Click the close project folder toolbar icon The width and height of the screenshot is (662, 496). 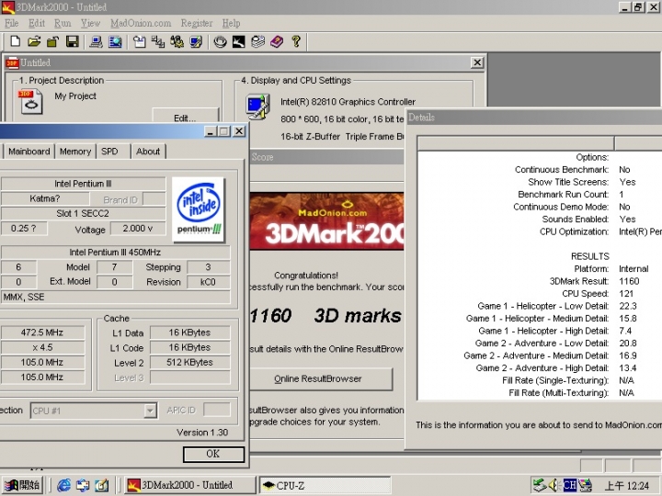point(52,41)
